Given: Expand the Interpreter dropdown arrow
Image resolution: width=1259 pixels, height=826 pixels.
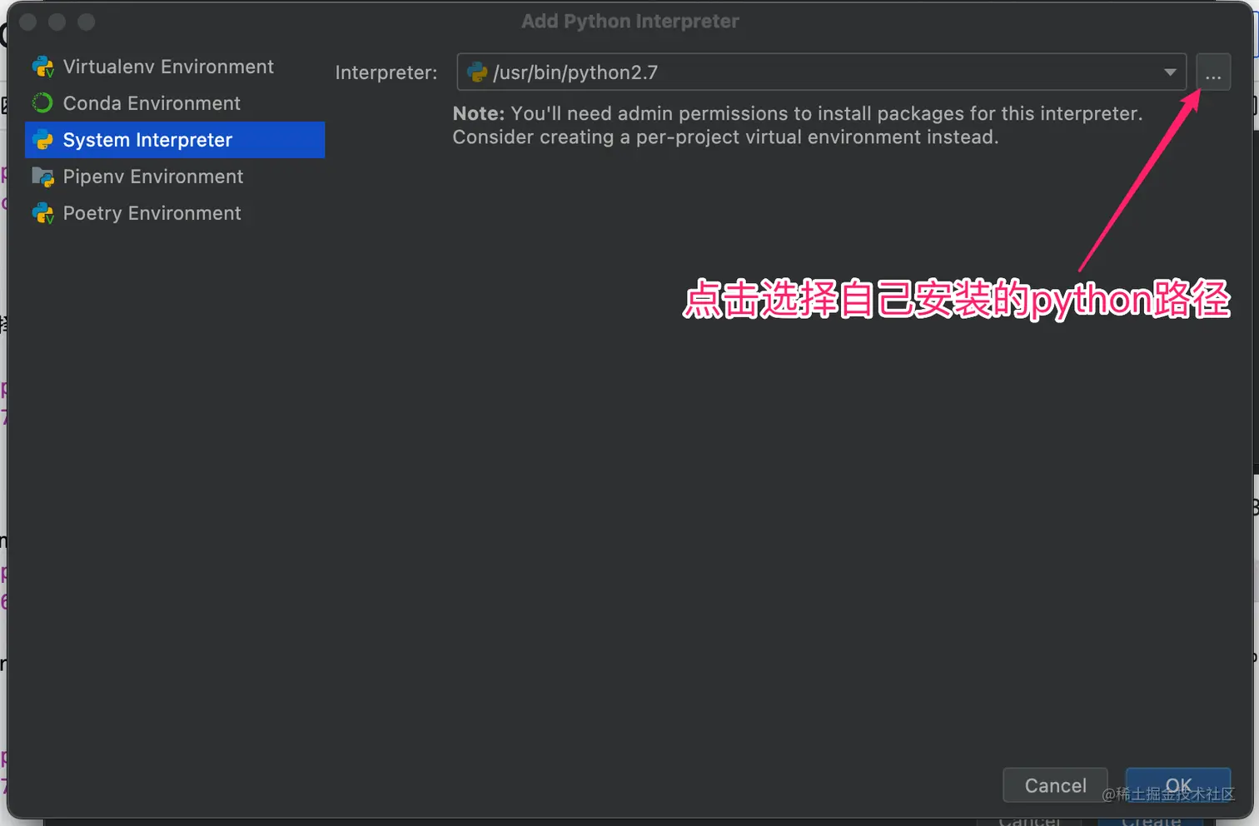Looking at the screenshot, I should [x=1170, y=72].
